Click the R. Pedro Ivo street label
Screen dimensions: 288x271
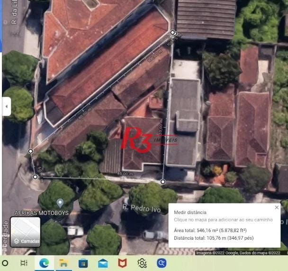(x=142, y=208)
